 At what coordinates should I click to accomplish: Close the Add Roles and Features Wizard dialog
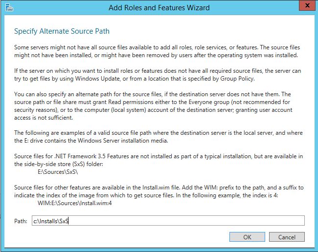click(x=305, y=6)
